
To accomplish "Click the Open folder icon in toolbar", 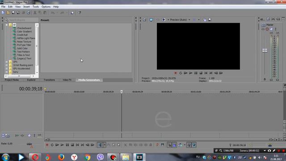I will click(8, 13).
